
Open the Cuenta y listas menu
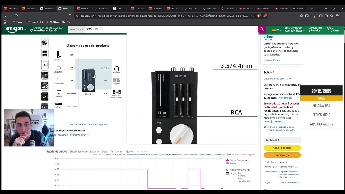295,29
